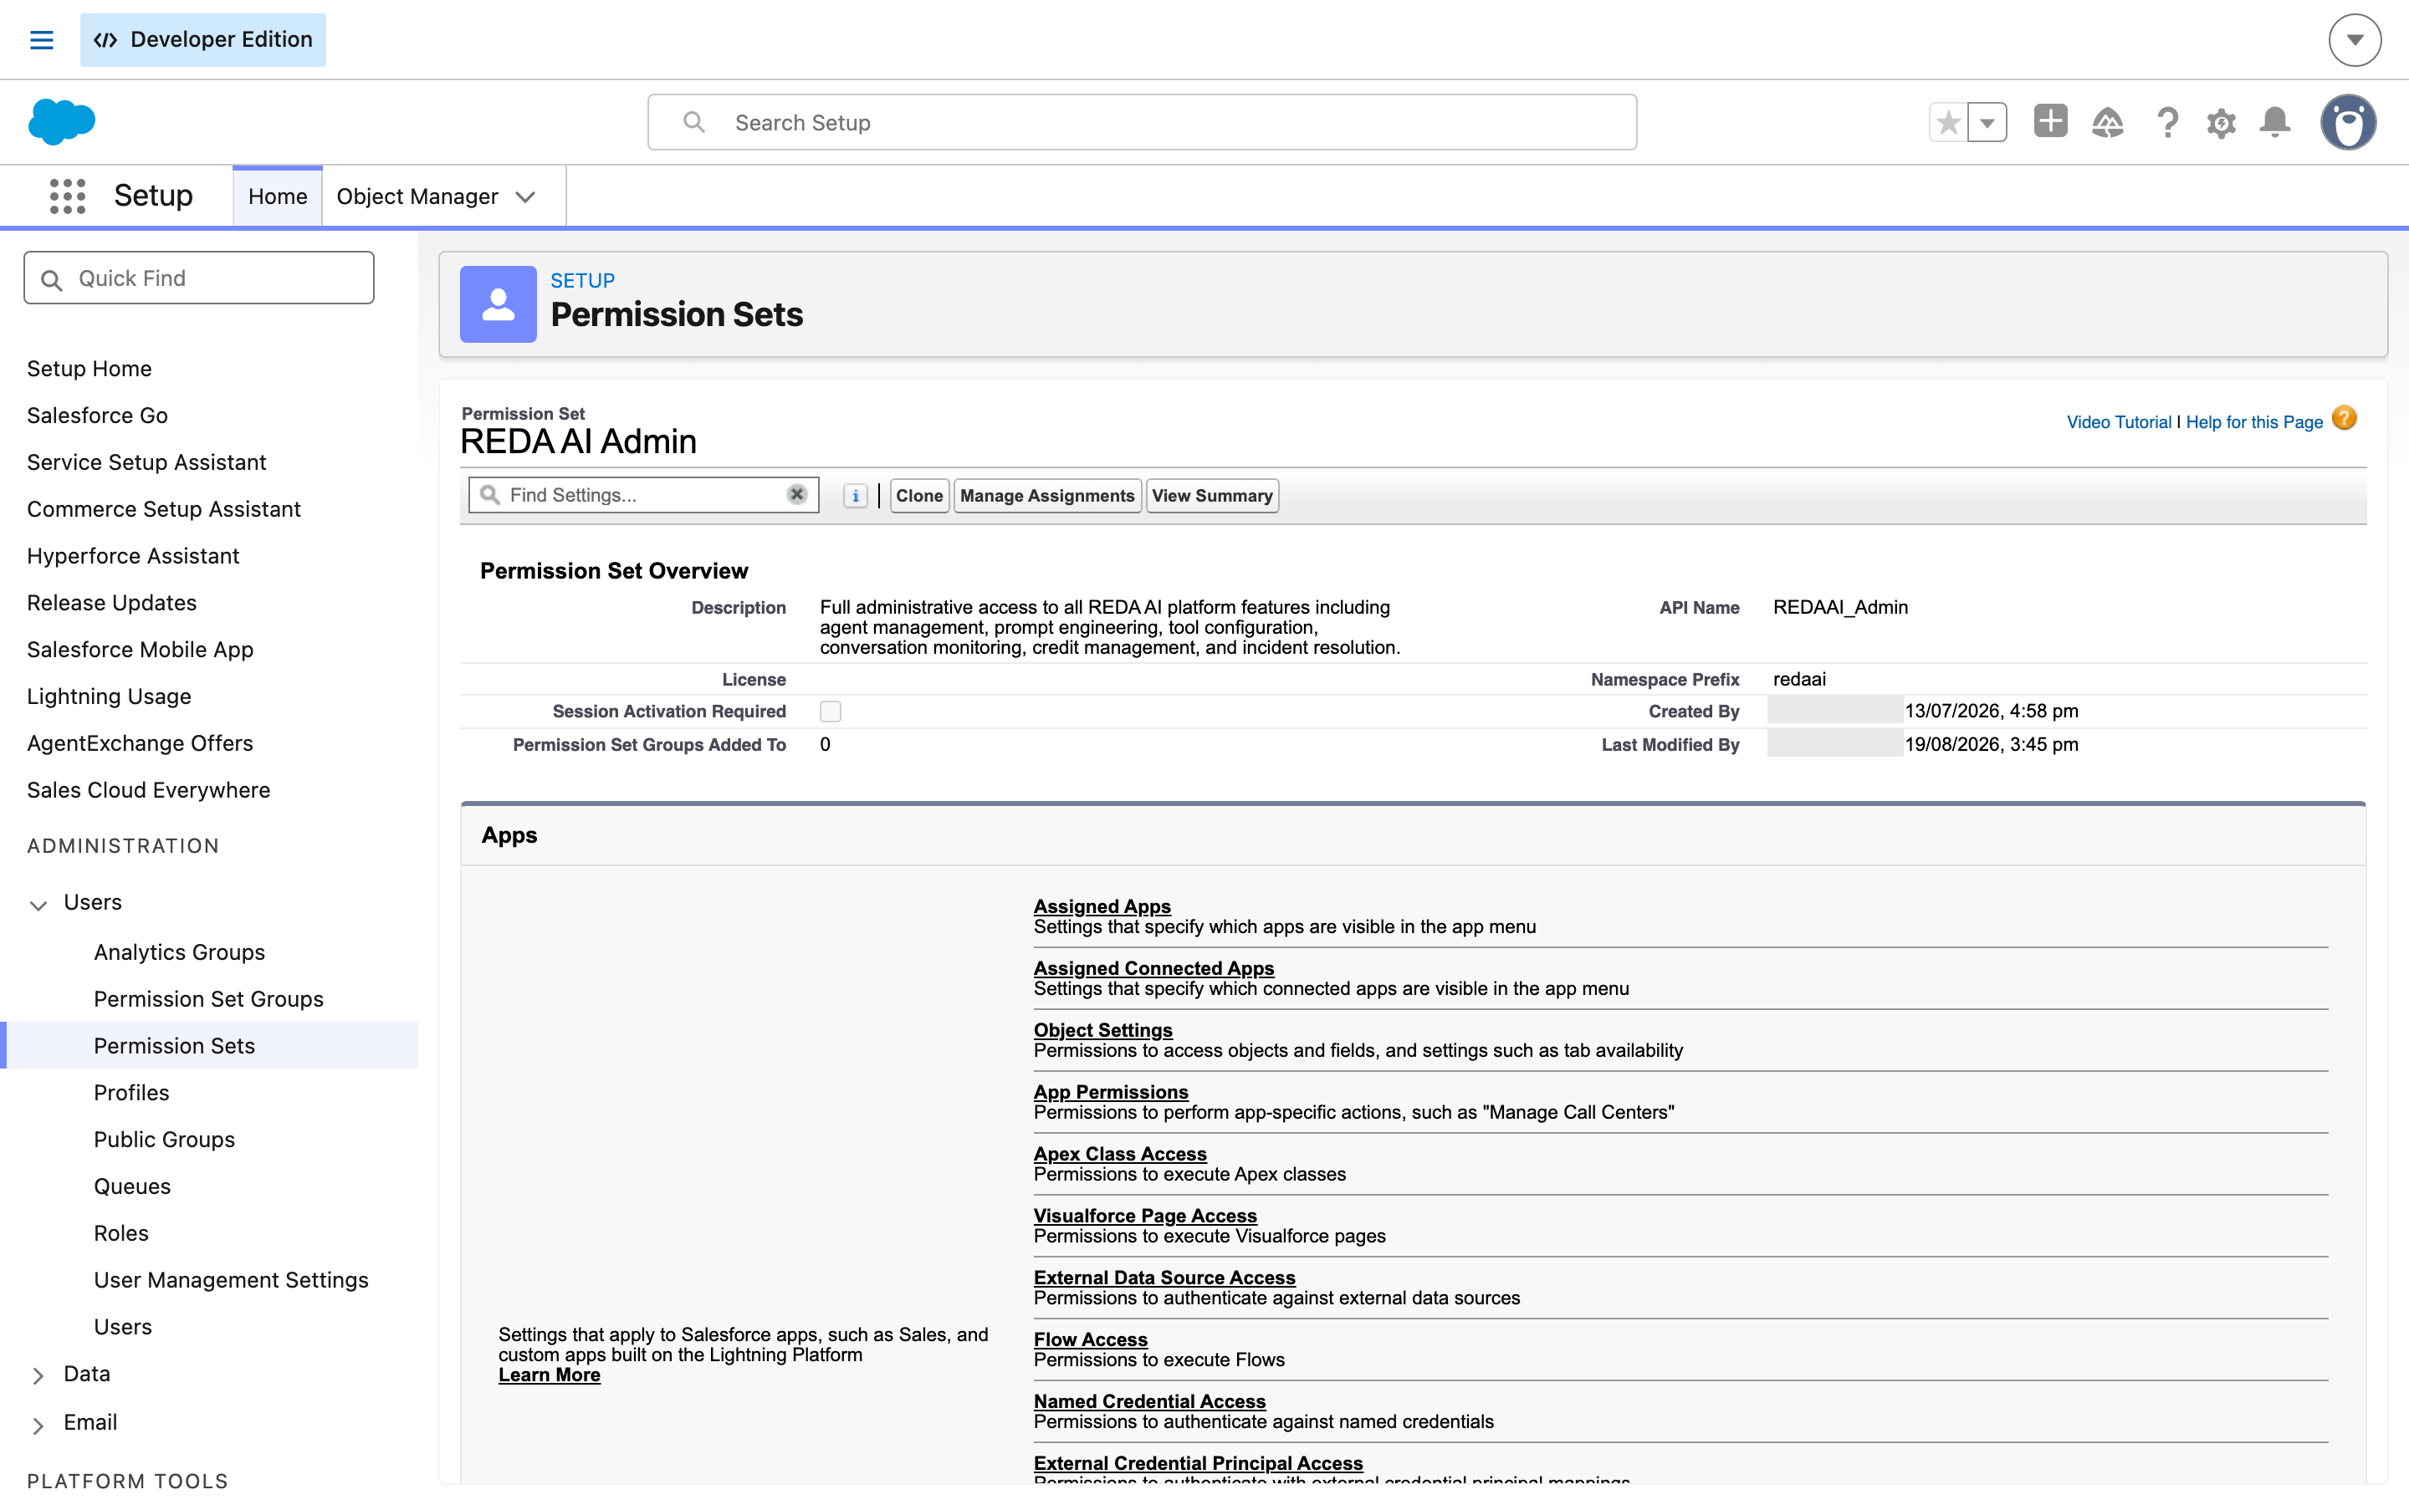Open the favorites list dropdown arrow

pyautogui.click(x=1987, y=122)
